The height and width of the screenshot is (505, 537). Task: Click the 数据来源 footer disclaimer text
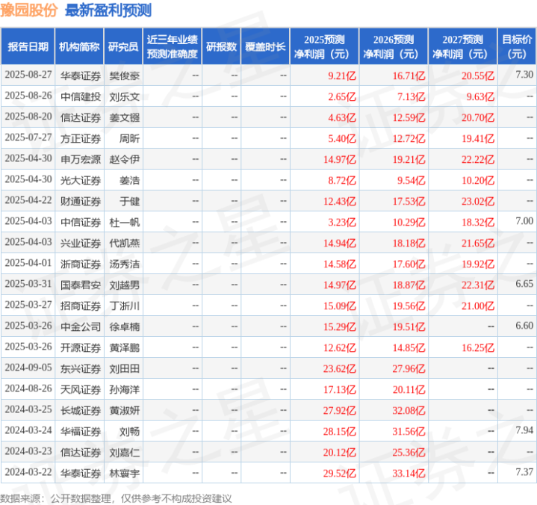116,498
